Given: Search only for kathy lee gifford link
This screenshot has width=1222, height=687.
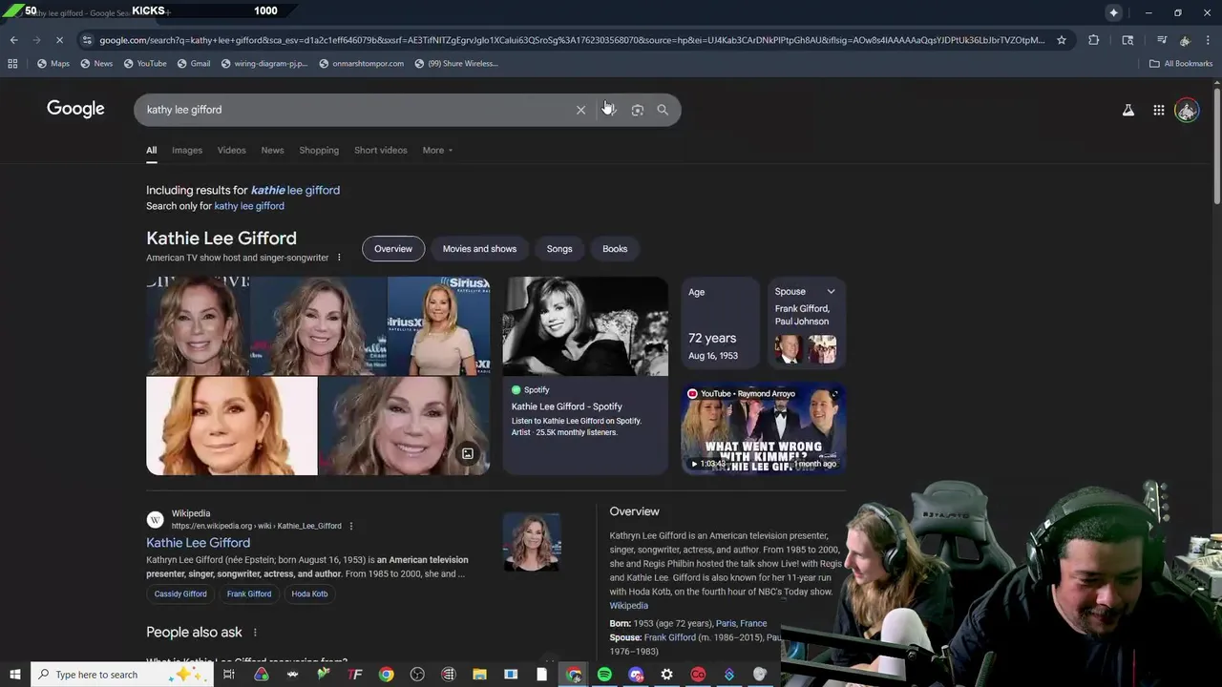Looking at the screenshot, I should 249,206.
